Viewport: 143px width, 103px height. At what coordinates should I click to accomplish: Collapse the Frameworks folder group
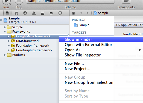coord(5,32)
